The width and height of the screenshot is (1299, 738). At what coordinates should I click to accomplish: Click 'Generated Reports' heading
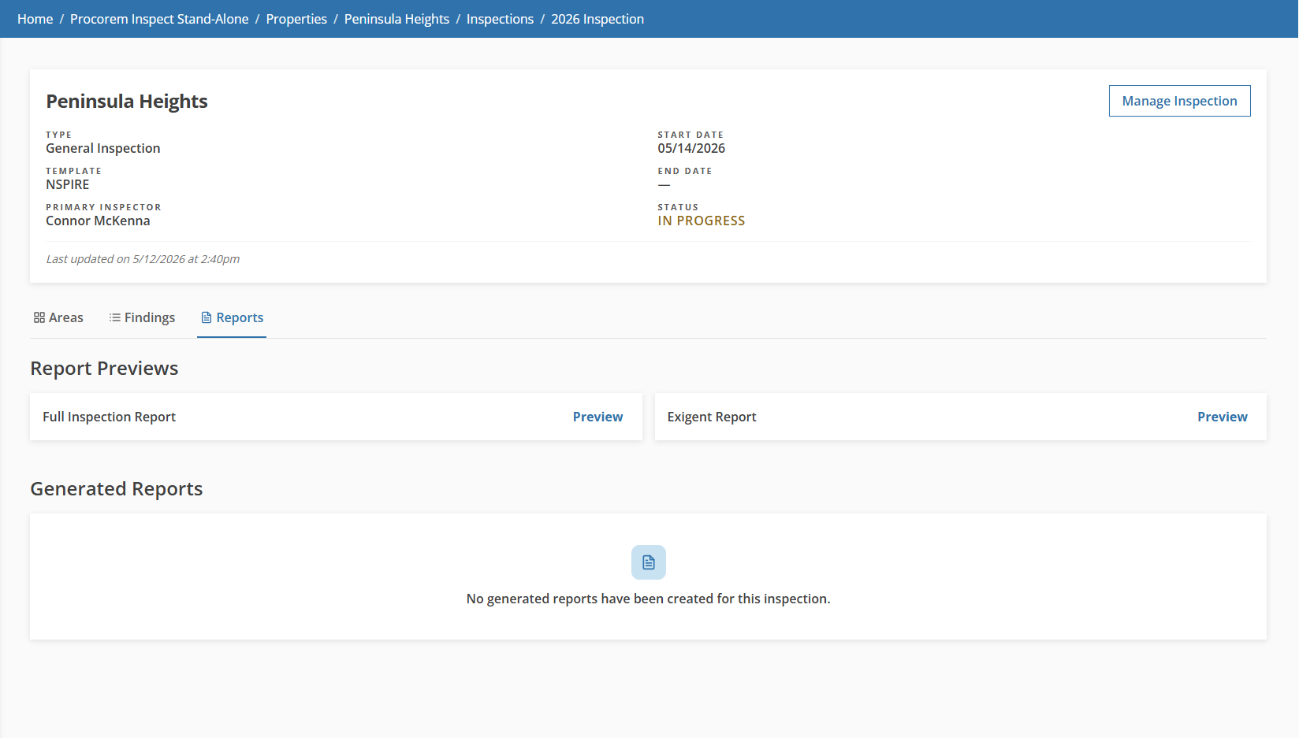pyautogui.click(x=117, y=489)
